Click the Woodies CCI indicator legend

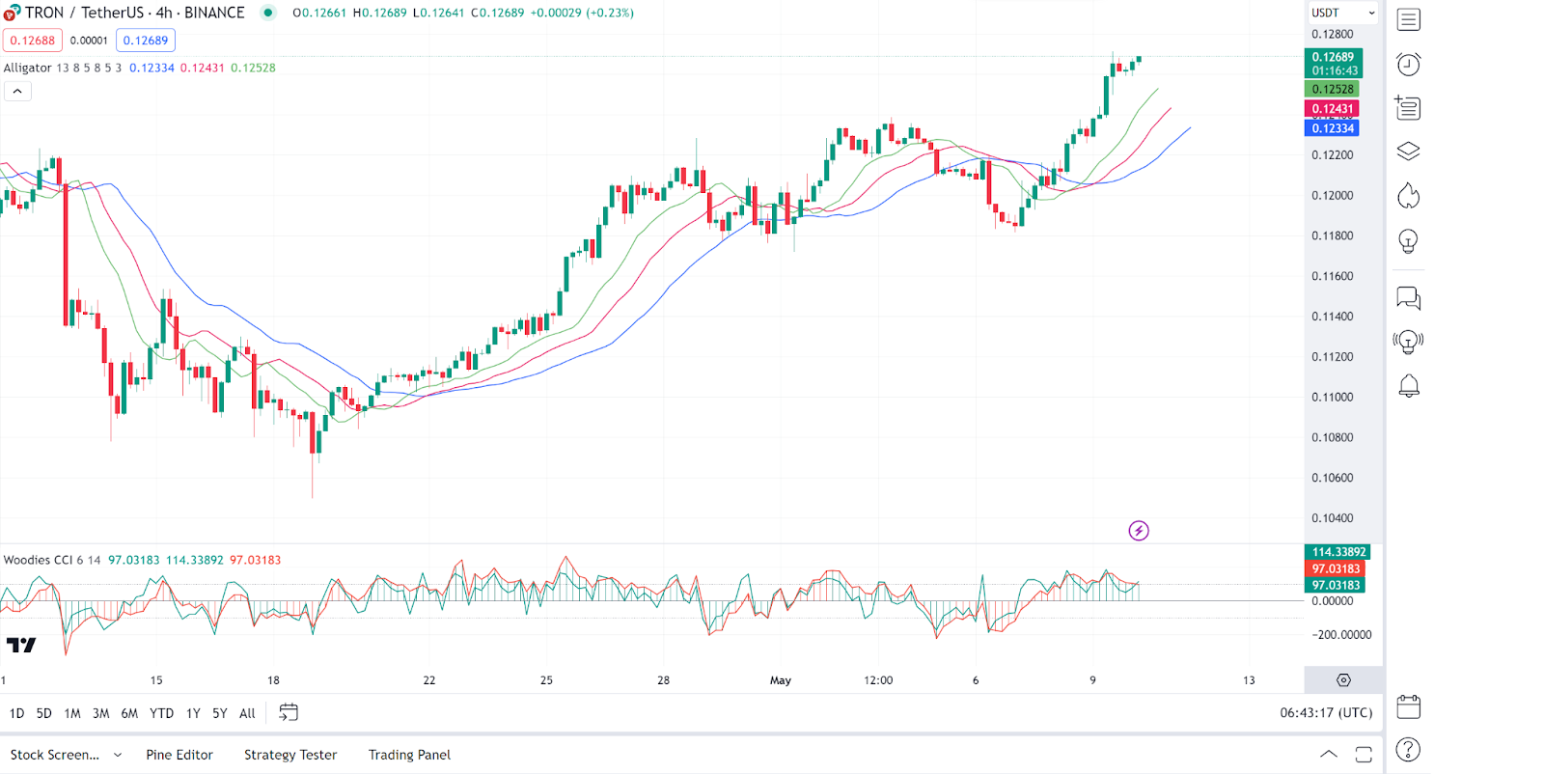(142, 560)
